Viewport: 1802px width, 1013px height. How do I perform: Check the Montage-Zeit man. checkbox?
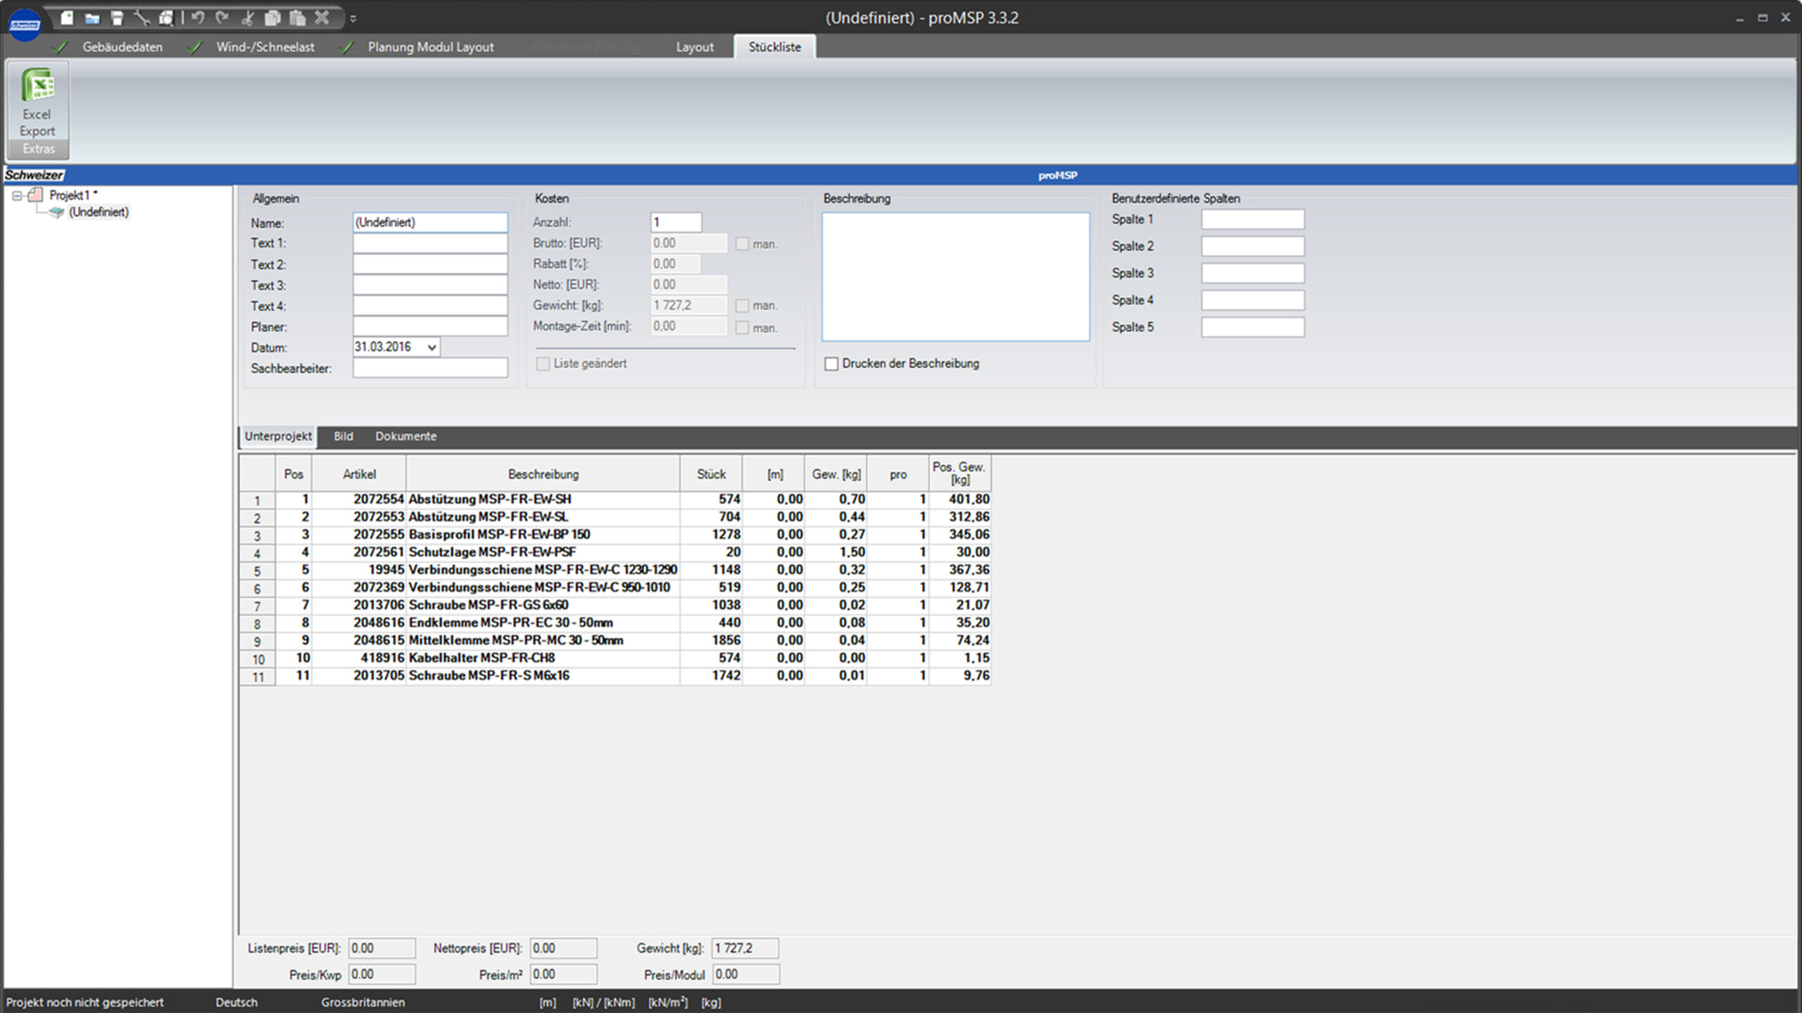click(x=742, y=328)
